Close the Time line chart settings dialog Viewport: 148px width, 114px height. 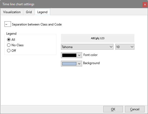coord(145,4)
